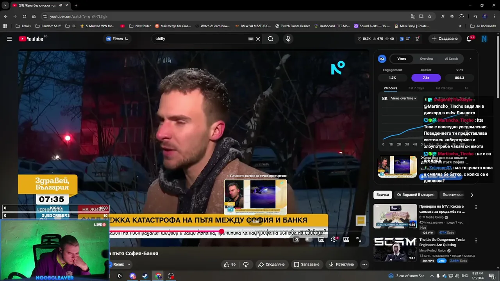This screenshot has width=500, height=281.
Task: Show hidden bookmarks with the double chevron
Action: tap(460, 26)
